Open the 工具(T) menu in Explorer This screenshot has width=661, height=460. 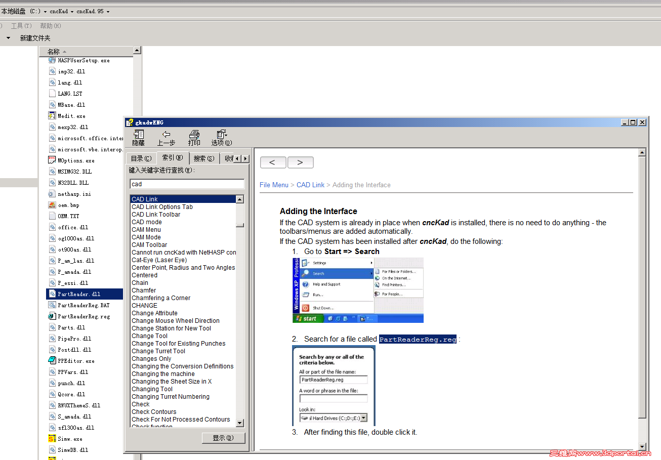tap(21, 26)
